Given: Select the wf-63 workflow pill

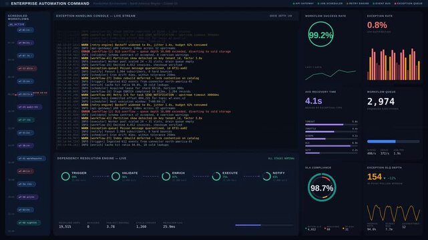Looking at the screenshot, I should [25, 210].
